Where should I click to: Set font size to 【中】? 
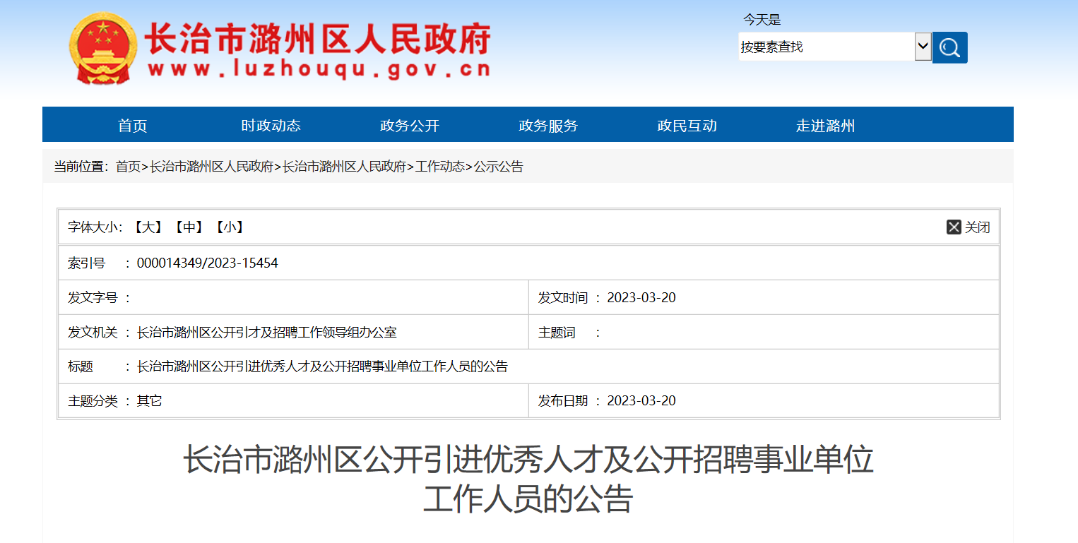(189, 227)
